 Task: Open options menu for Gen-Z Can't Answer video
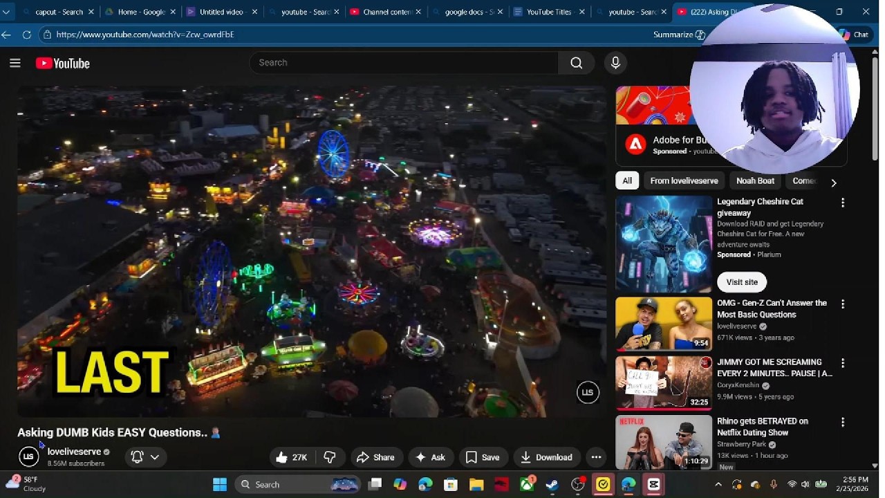pyautogui.click(x=842, y=304)
